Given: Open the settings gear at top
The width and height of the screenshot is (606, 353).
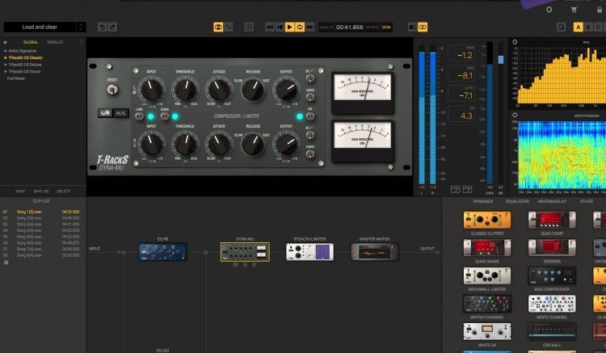Looking at the screenshot, I should (x=549, y=10).
